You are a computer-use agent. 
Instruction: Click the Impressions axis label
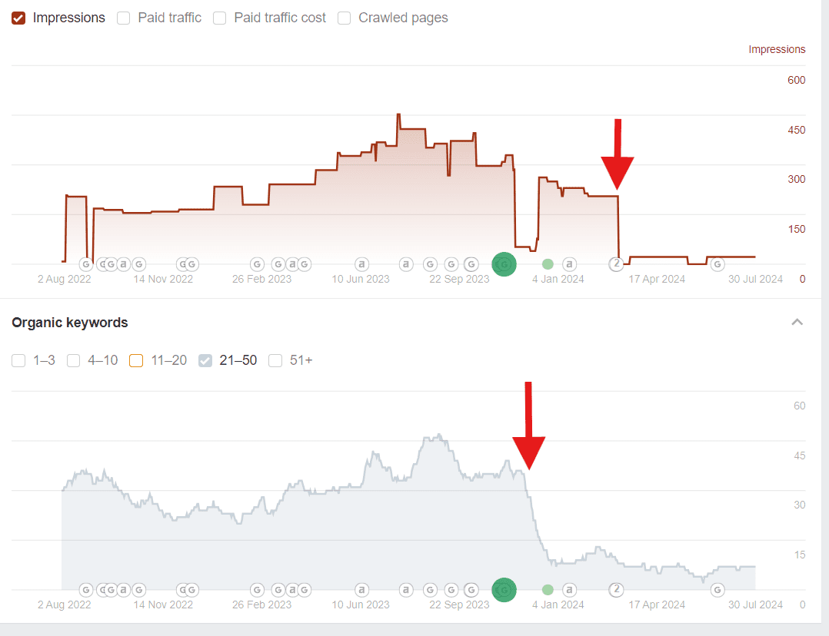coord(777,49)
